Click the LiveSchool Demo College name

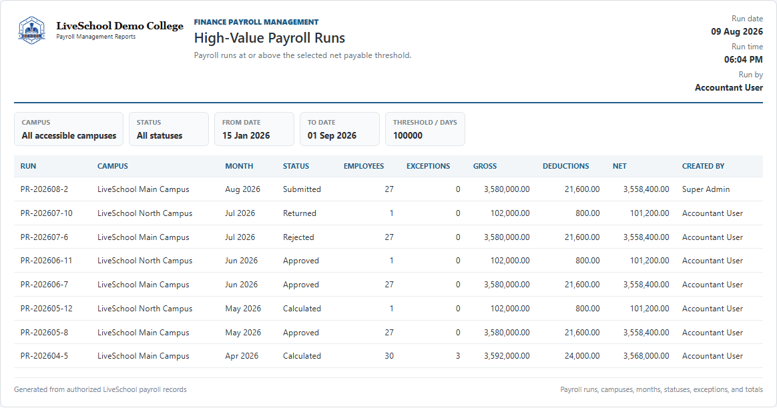119,26
